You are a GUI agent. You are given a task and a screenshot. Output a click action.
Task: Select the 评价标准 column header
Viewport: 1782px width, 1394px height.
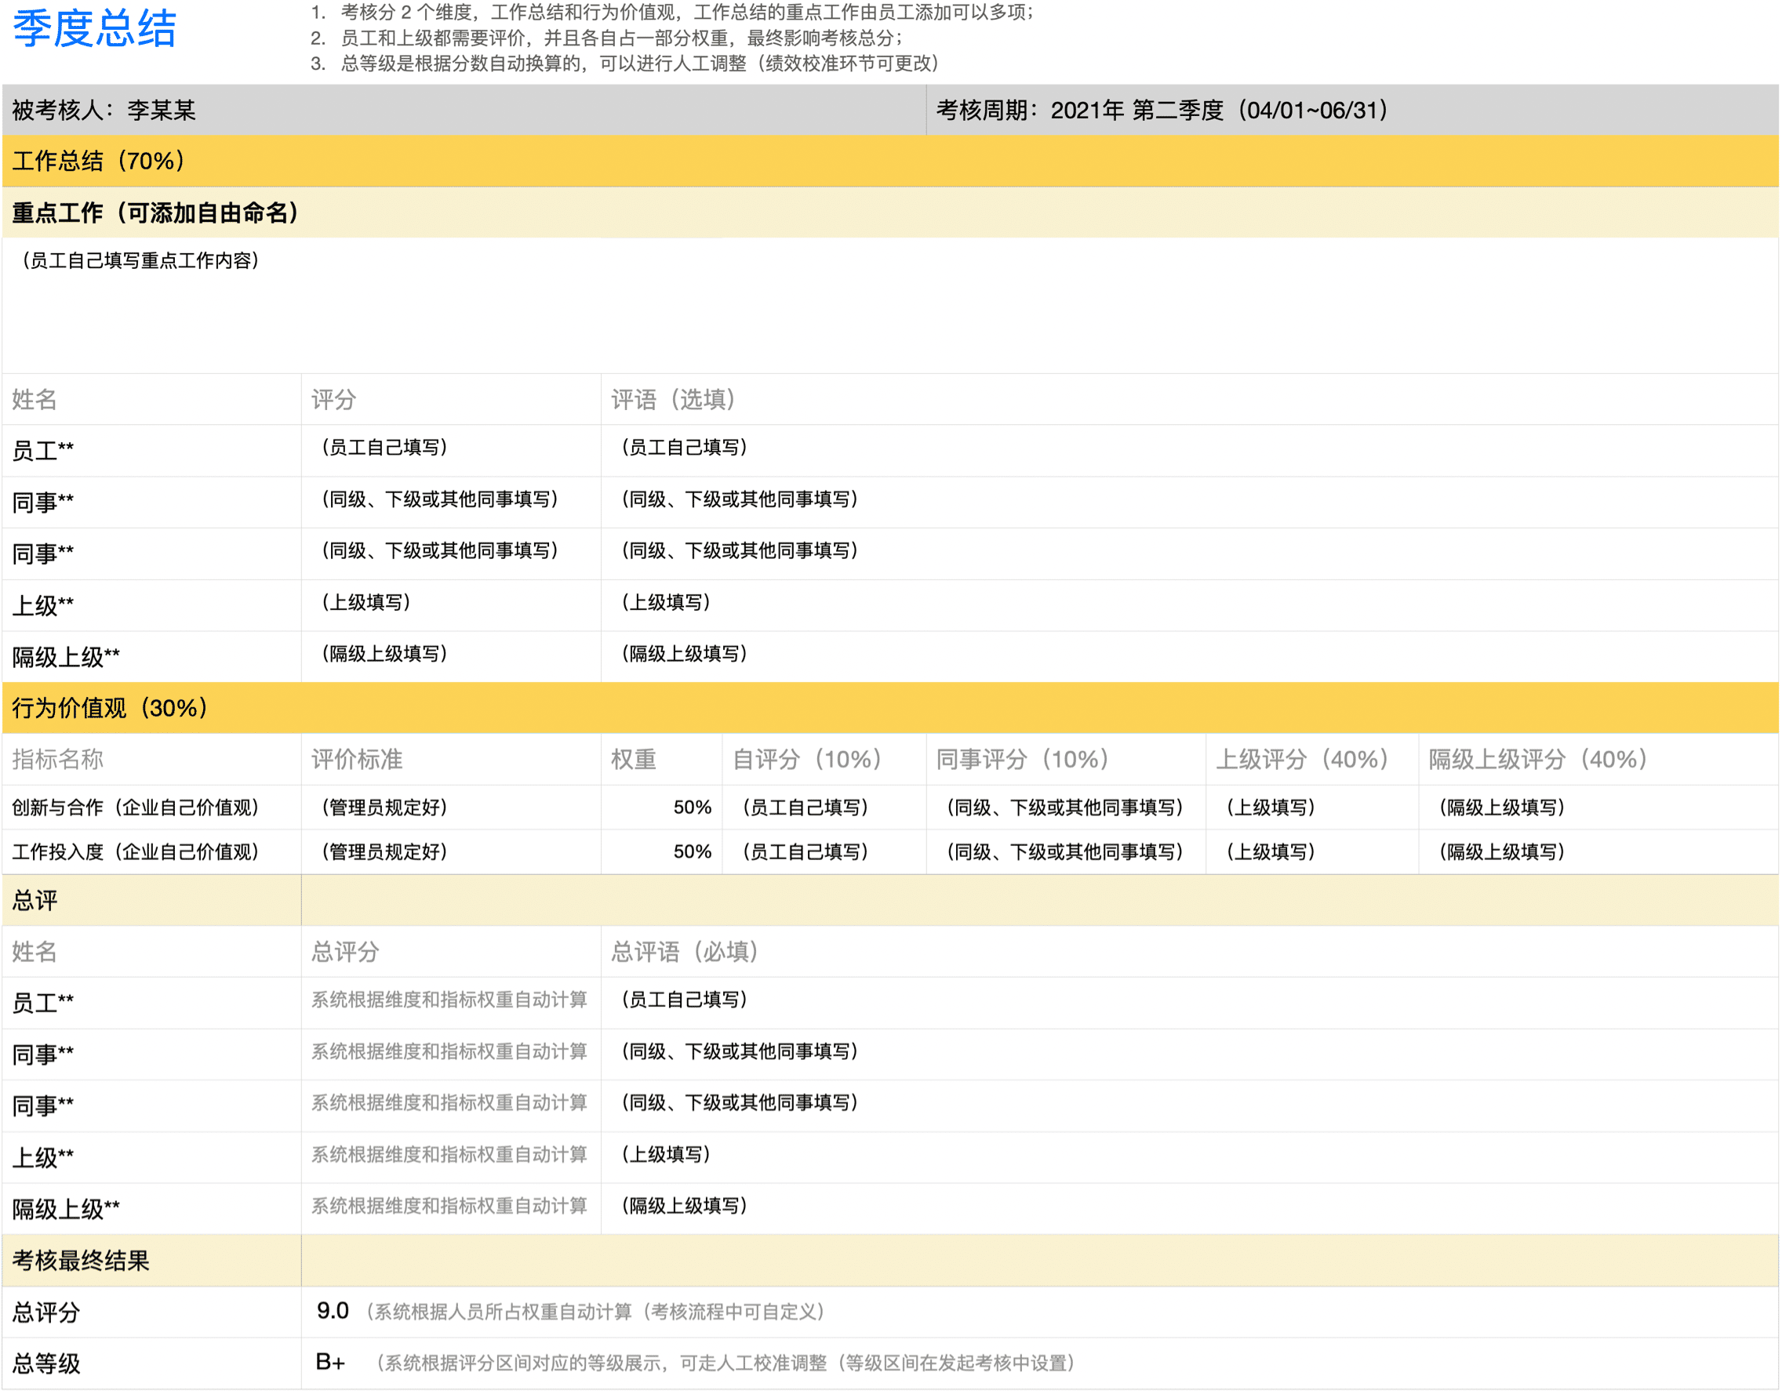(x=451, y=759)
